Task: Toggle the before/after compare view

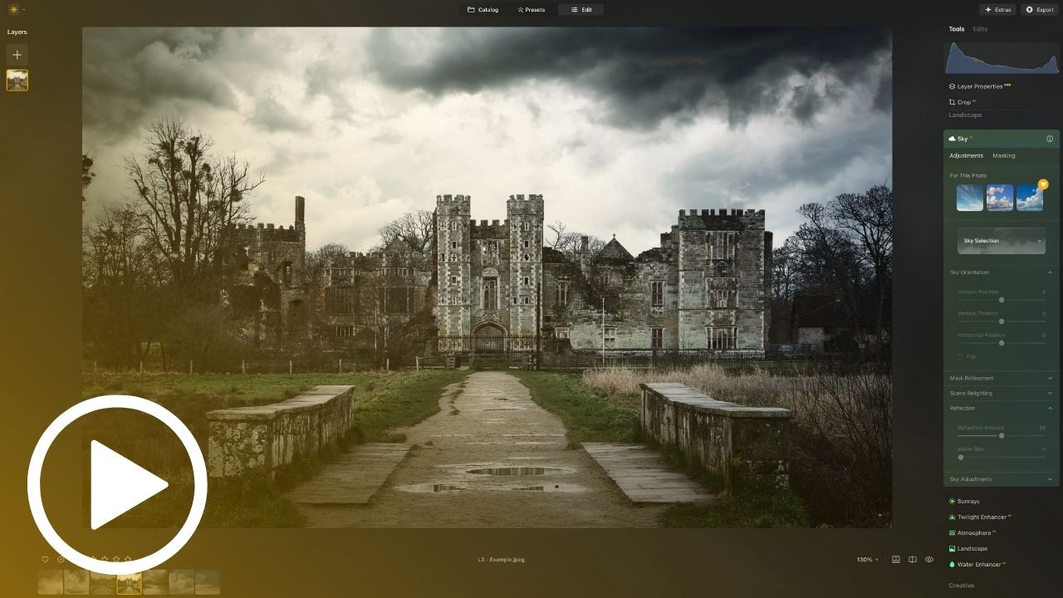Action: pos(913,560)
